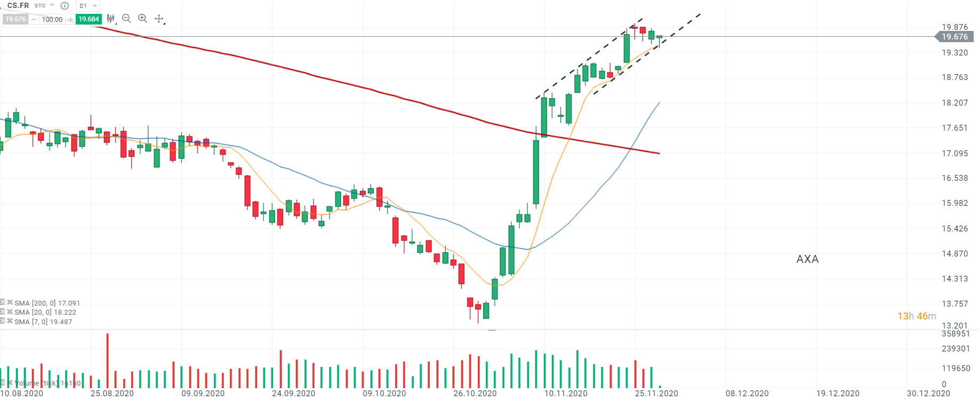Viewport: 979px width, 401px height.
Task: Open the instrument info icon
Action: 65,6
